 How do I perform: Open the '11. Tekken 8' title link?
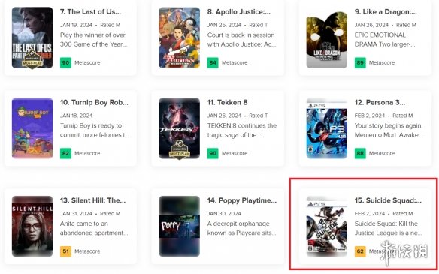(x=227, y=102)
